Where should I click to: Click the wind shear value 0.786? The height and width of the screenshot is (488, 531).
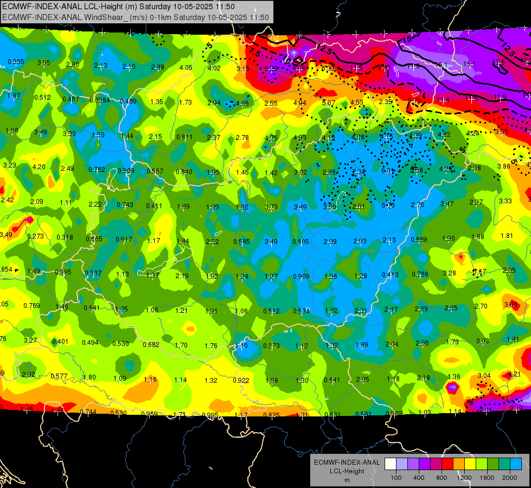click(420, 274)
